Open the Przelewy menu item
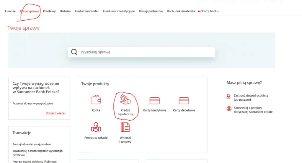 pos(49,11)
